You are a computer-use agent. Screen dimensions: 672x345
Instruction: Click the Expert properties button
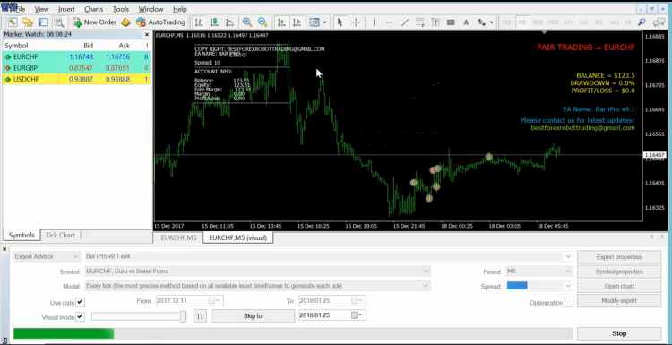pyautogui.click(x=619, y=257)
